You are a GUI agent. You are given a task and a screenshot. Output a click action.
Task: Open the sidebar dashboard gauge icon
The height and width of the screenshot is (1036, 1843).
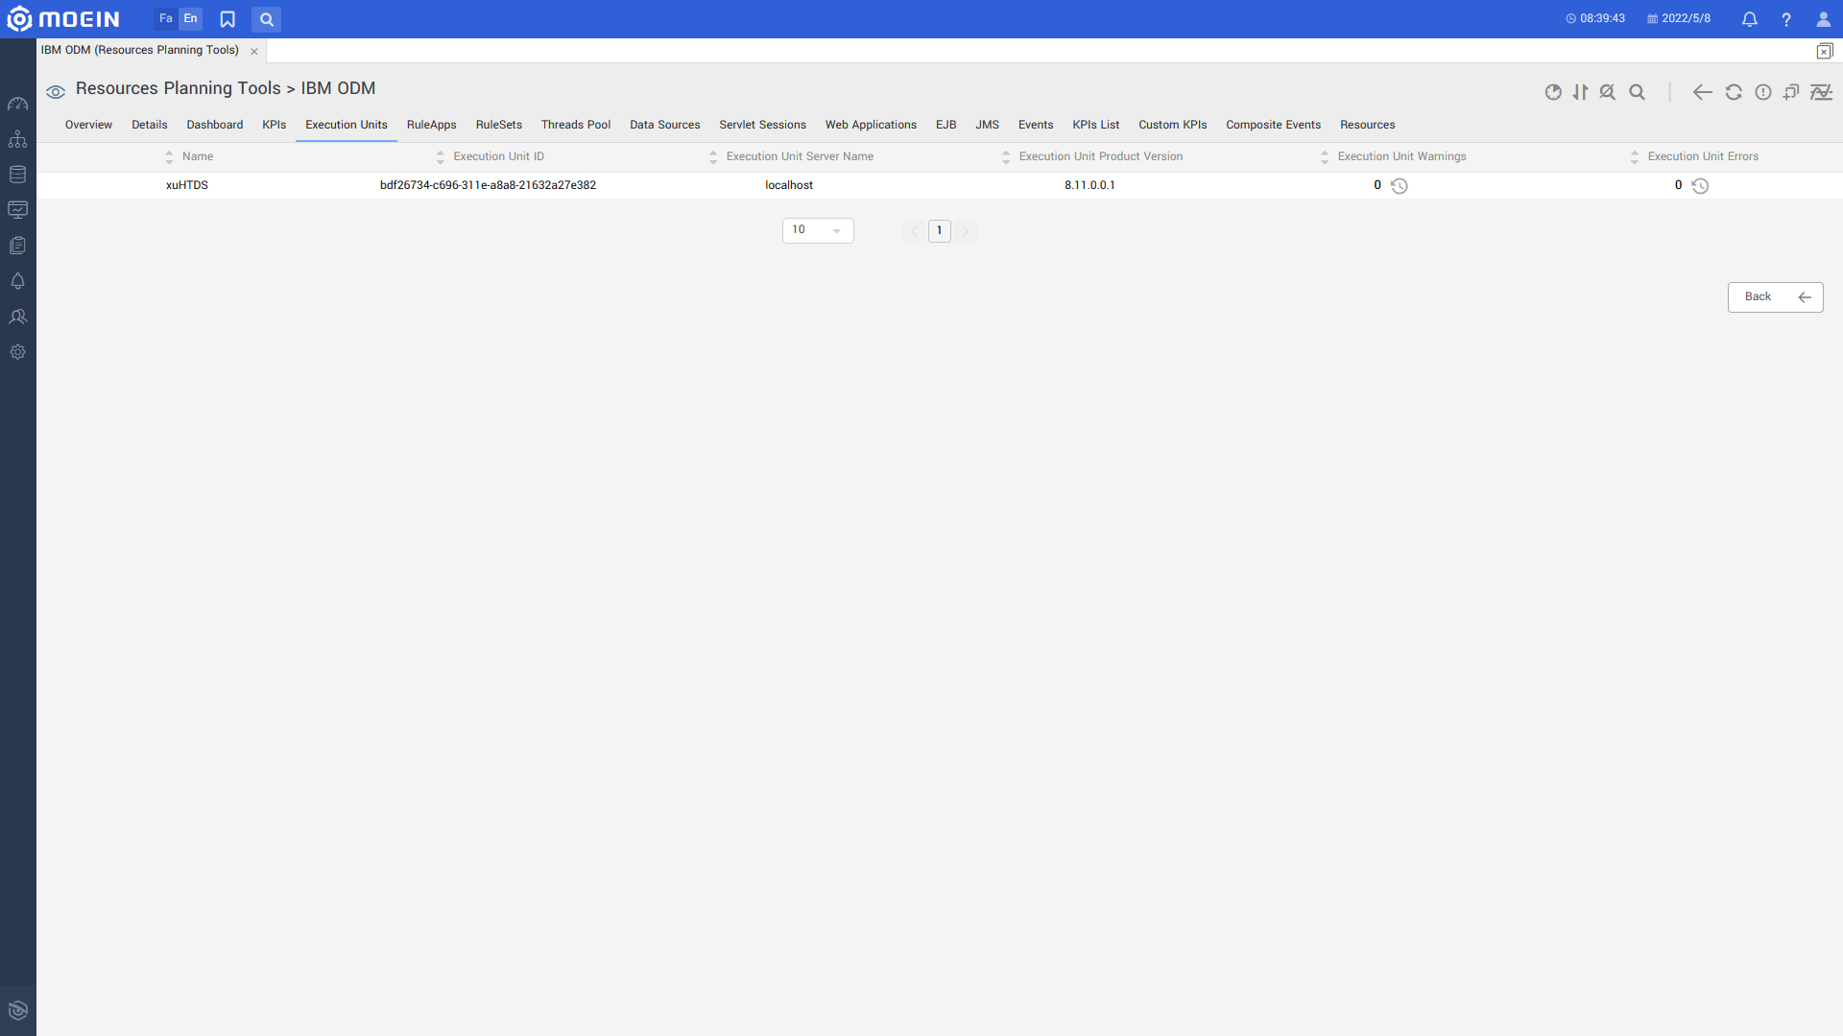[17, 104]
